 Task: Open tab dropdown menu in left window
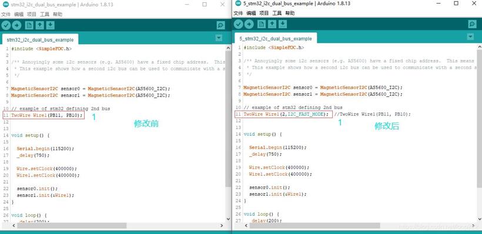point(219,38)
